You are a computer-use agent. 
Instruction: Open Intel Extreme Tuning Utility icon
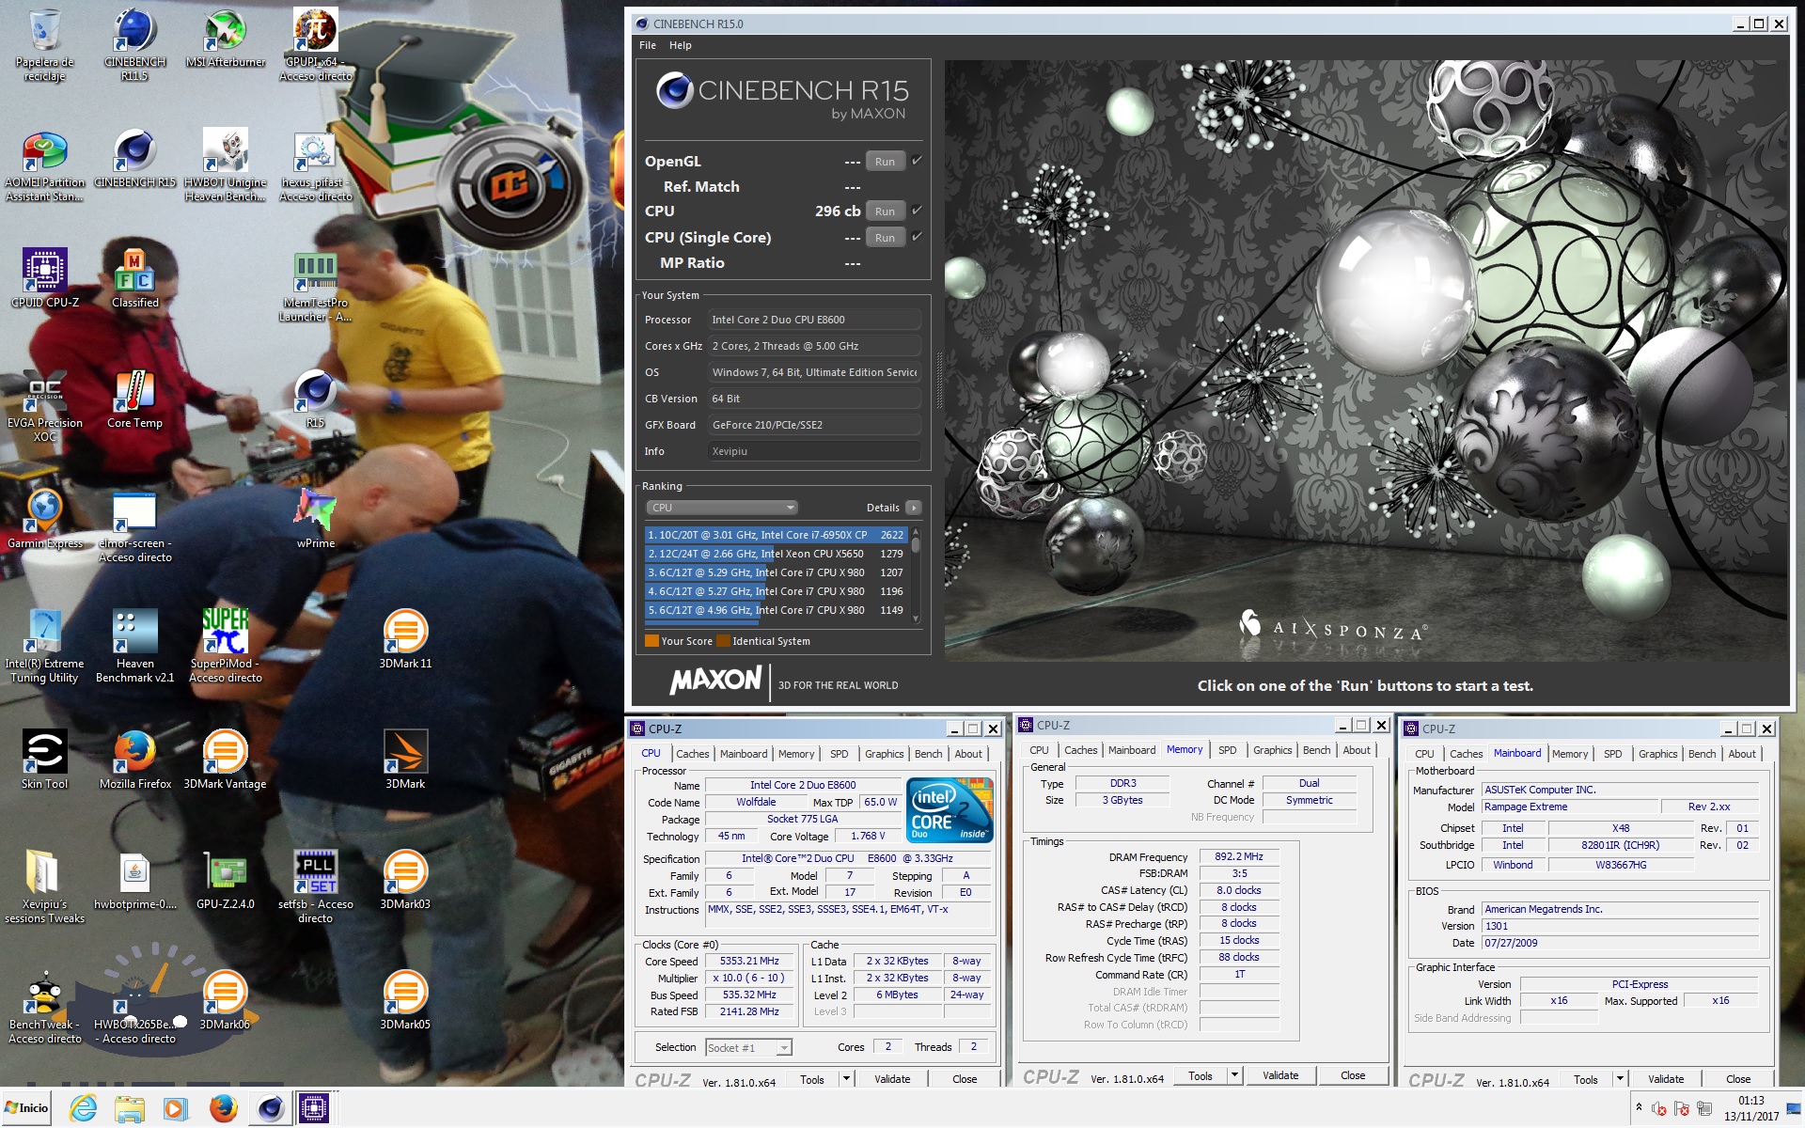point(44,647)
